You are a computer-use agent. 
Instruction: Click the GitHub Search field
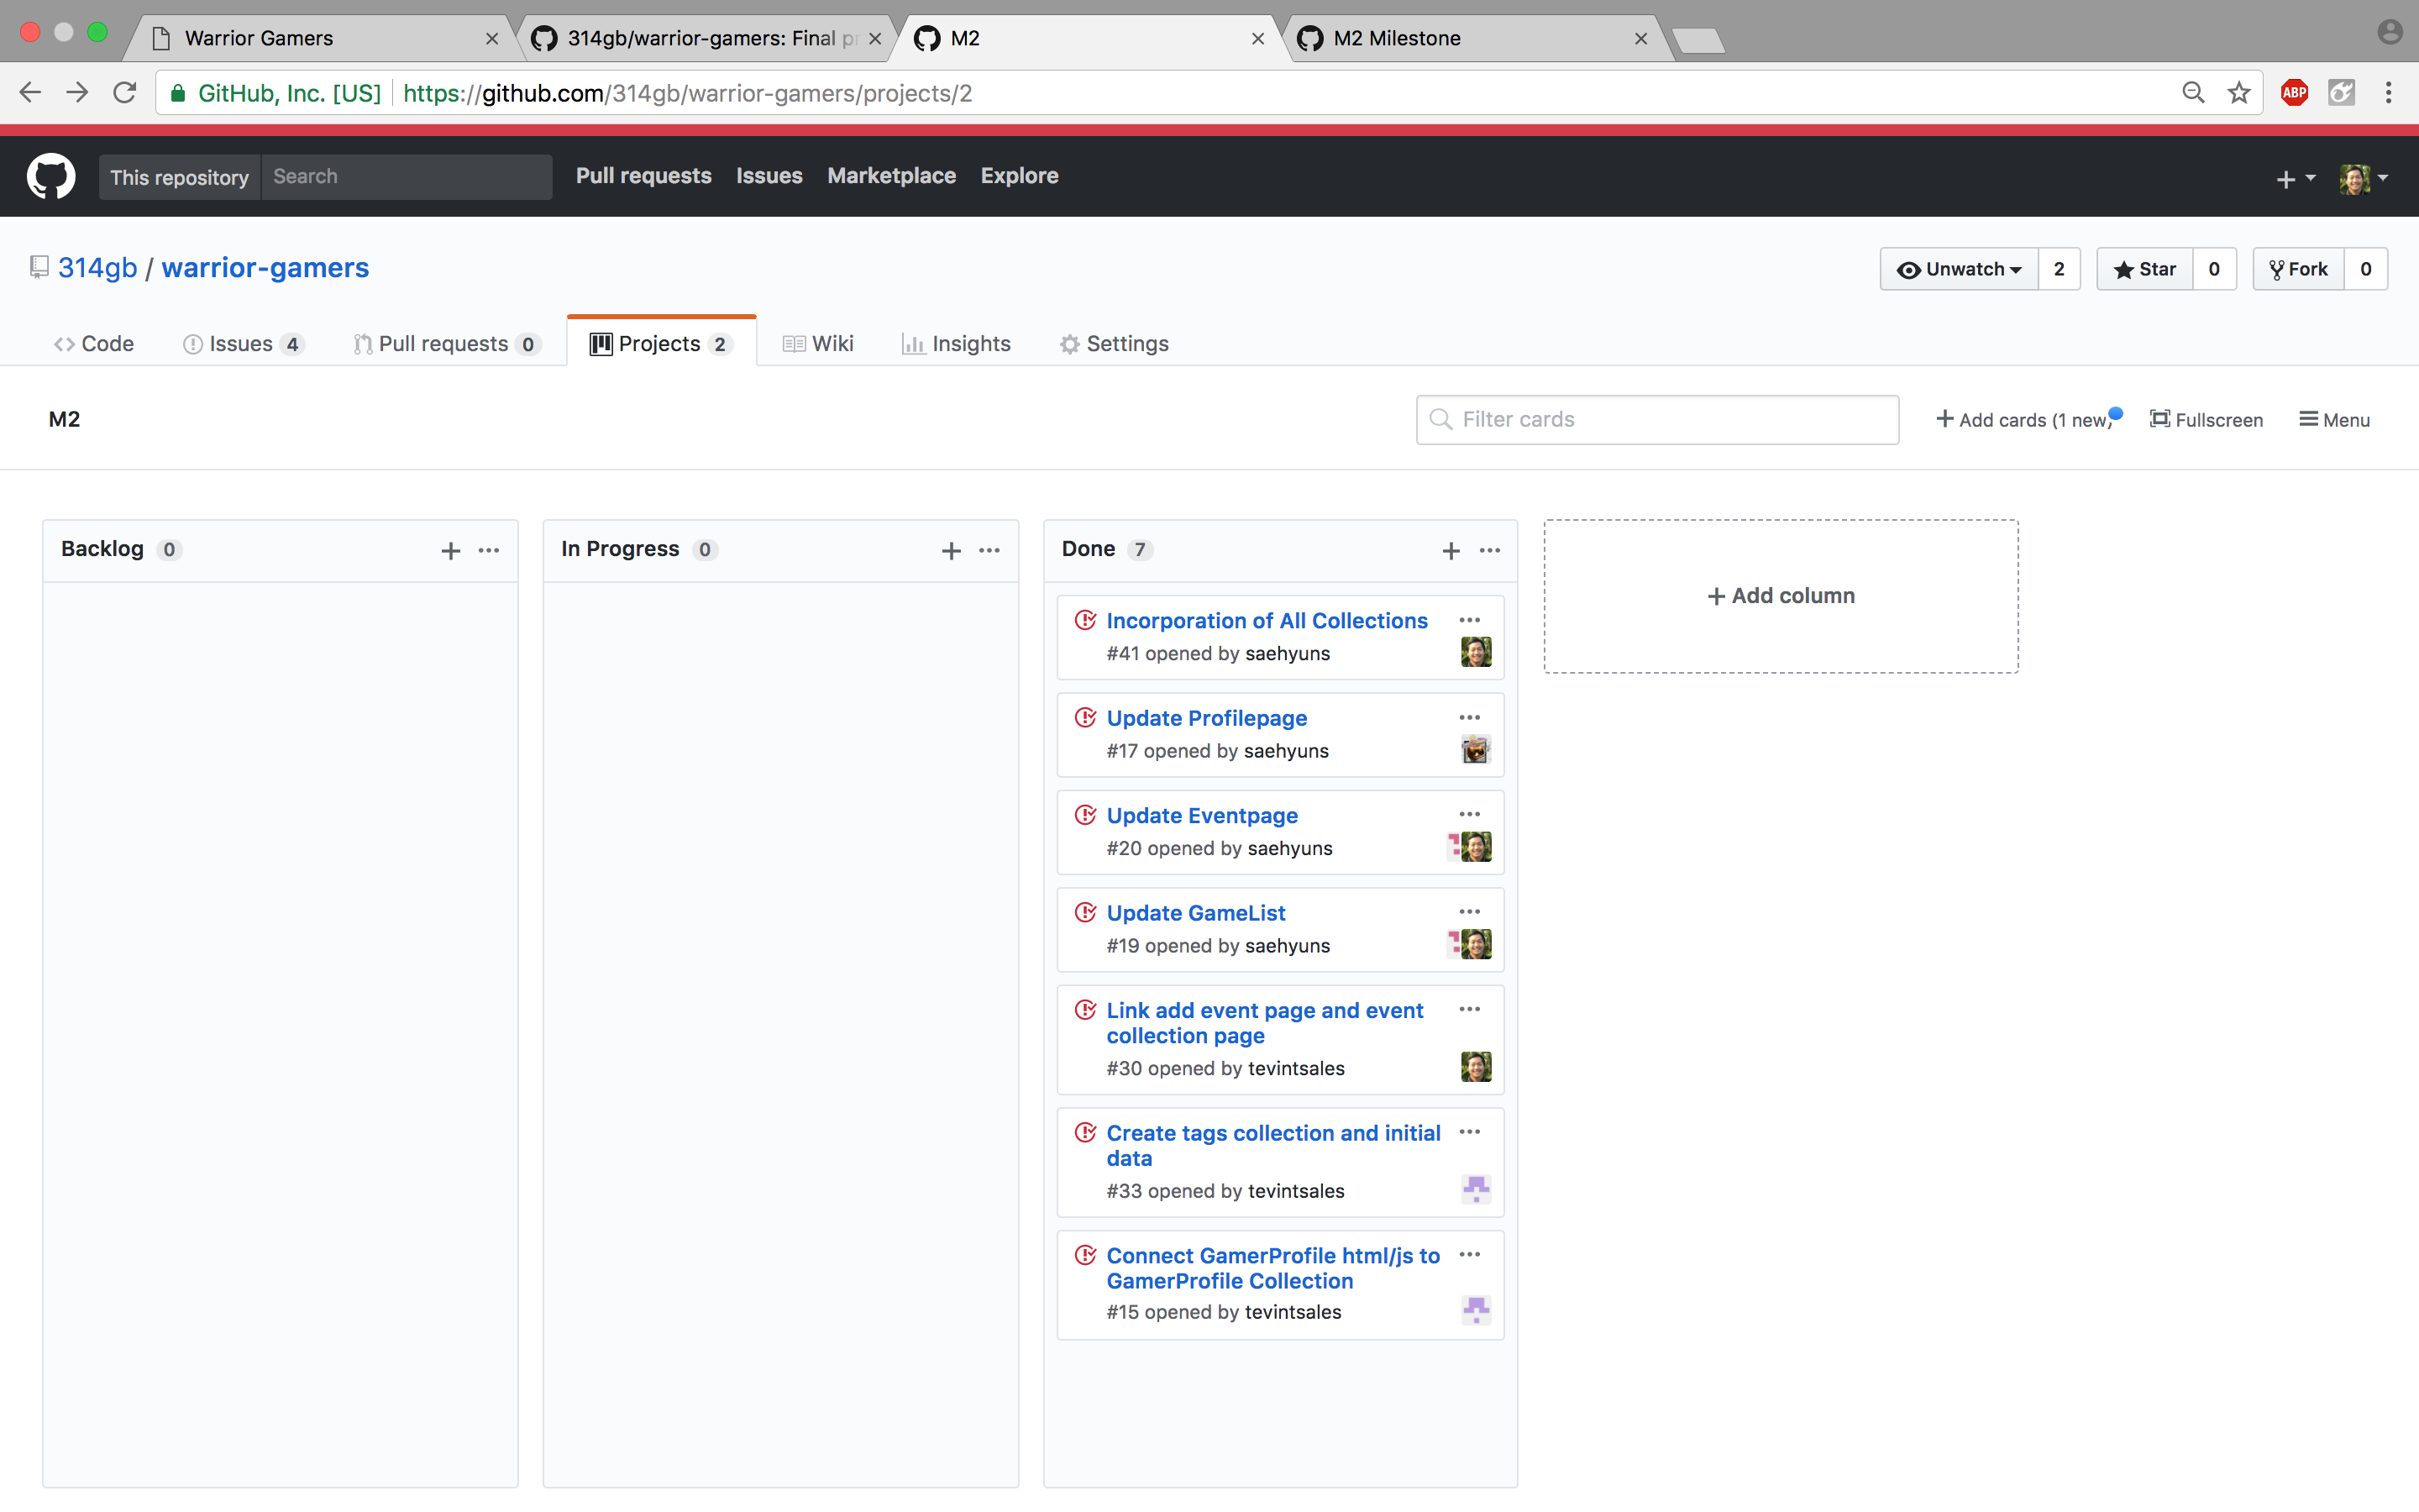pos(406,176)
